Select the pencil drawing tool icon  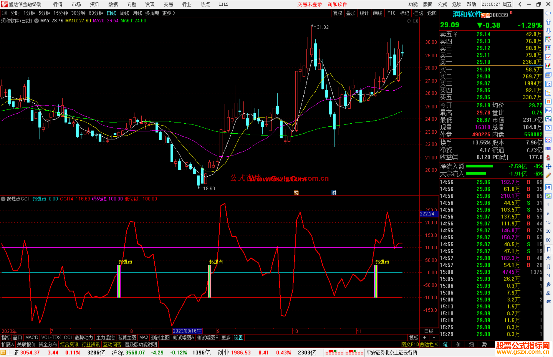click(x=548, y=175)
